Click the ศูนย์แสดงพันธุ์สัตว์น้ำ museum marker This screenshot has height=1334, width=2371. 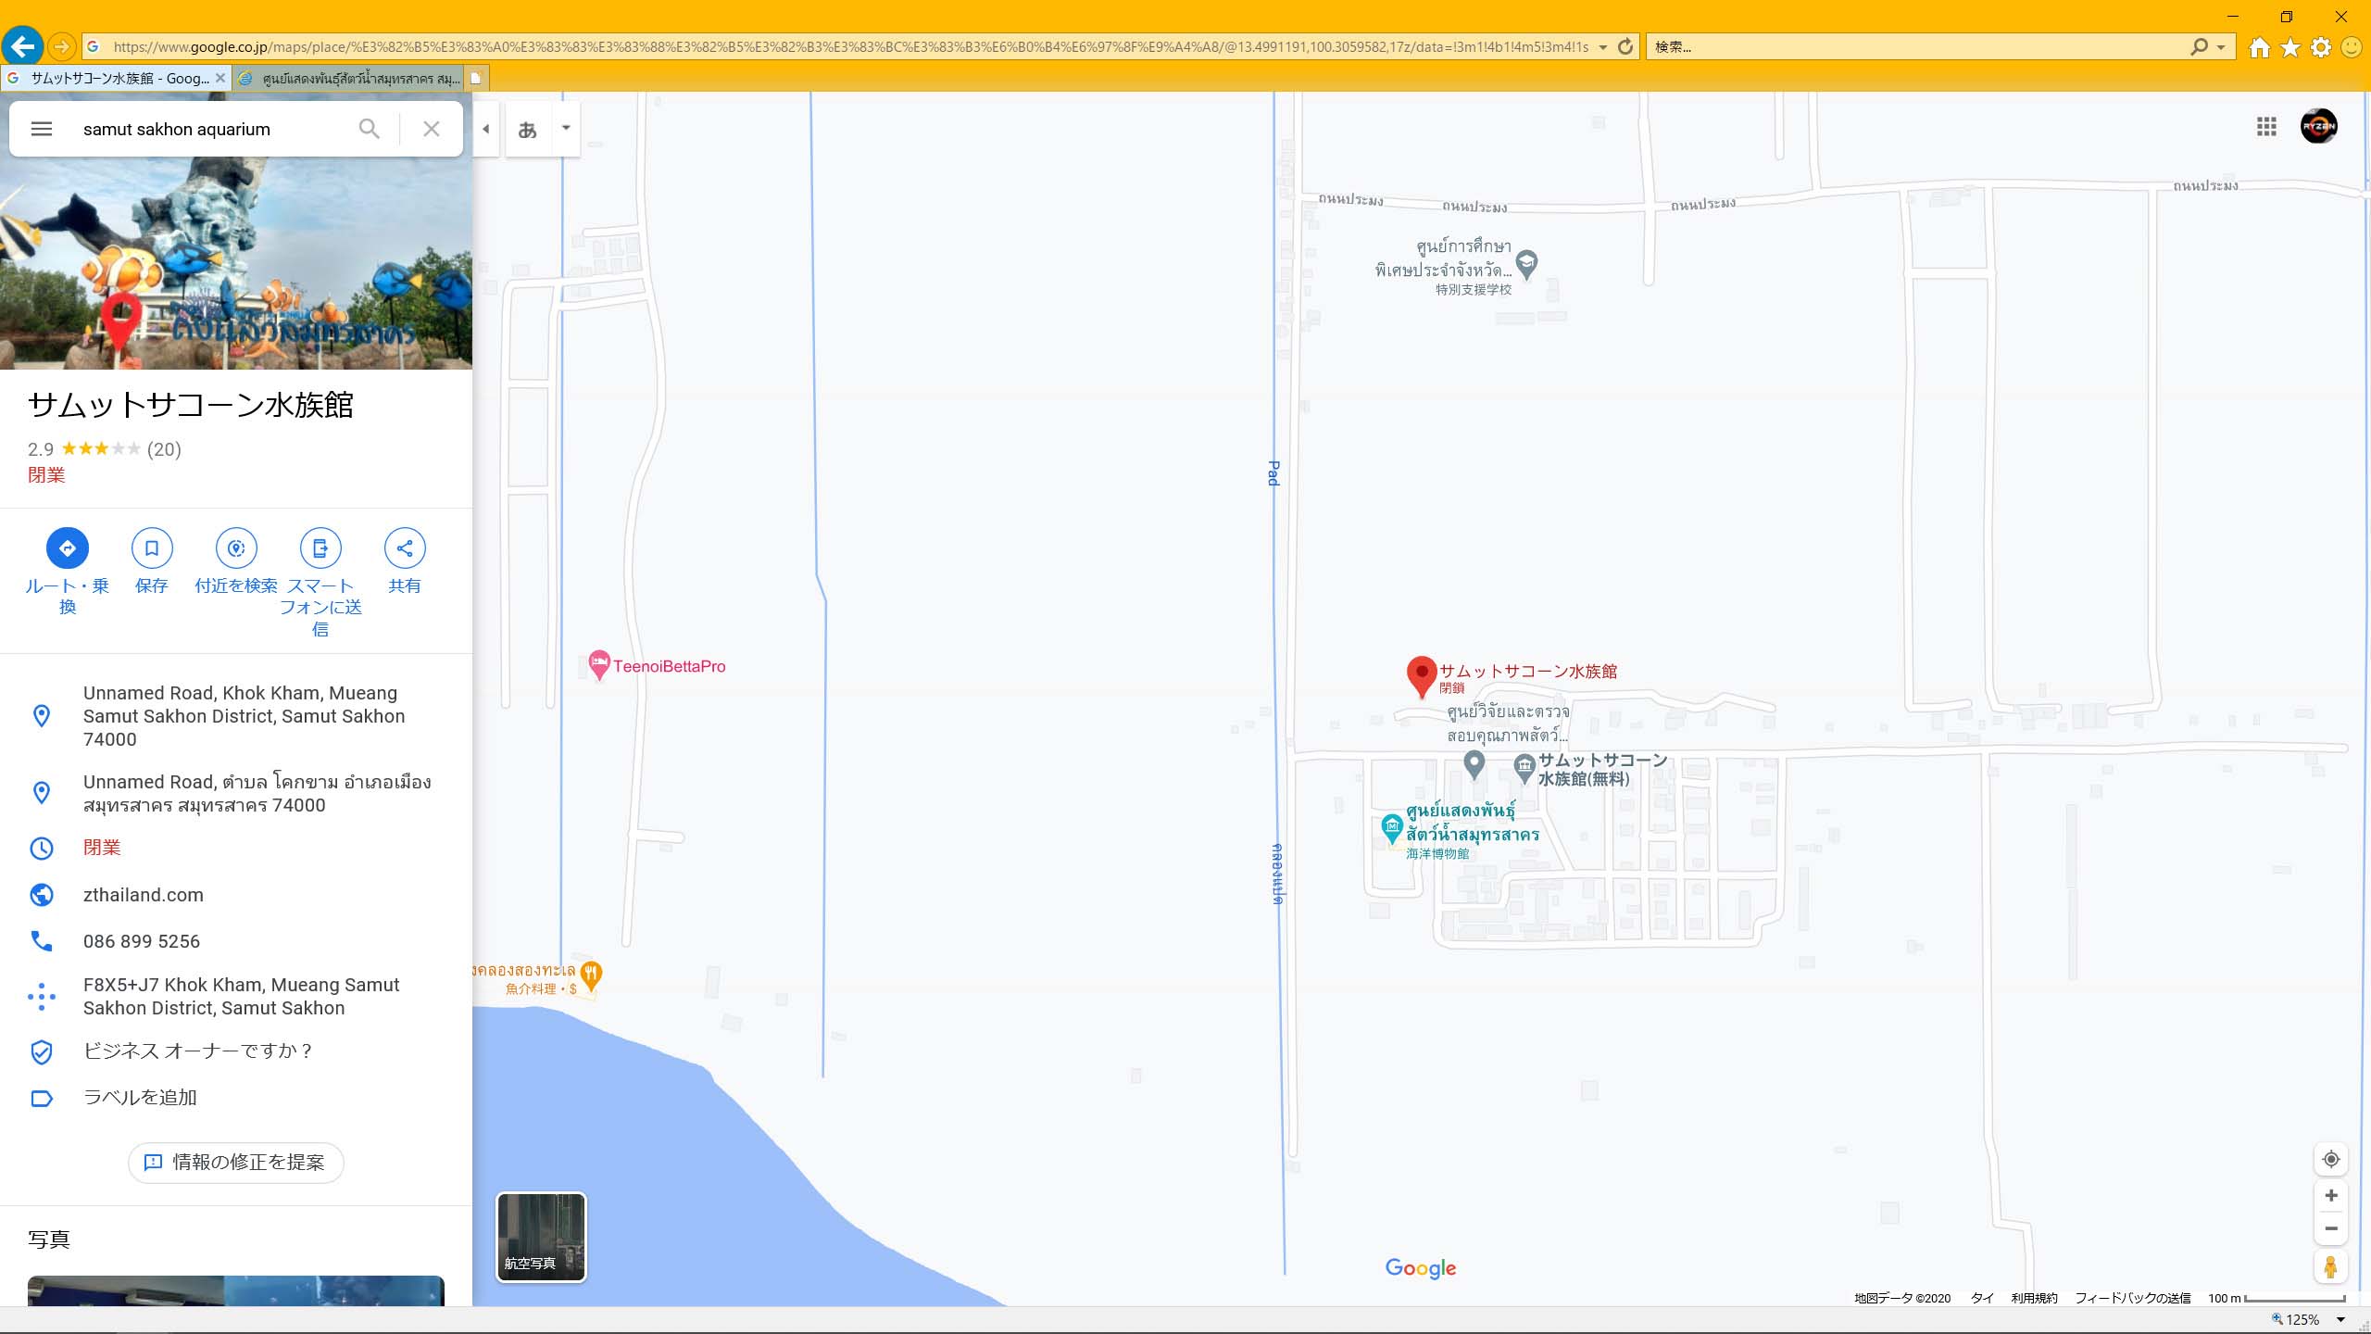click(x=1391, y=827)
